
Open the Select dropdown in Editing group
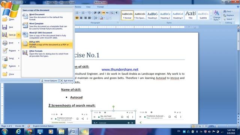pos(228,19)
